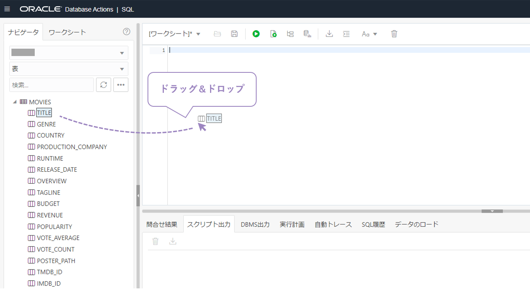
Task: Click the 検索 search field
Action: tap(51, 85)
